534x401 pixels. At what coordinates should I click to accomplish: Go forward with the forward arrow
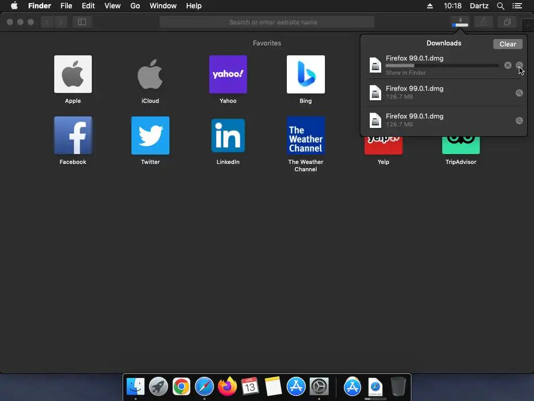coord(60,22)
